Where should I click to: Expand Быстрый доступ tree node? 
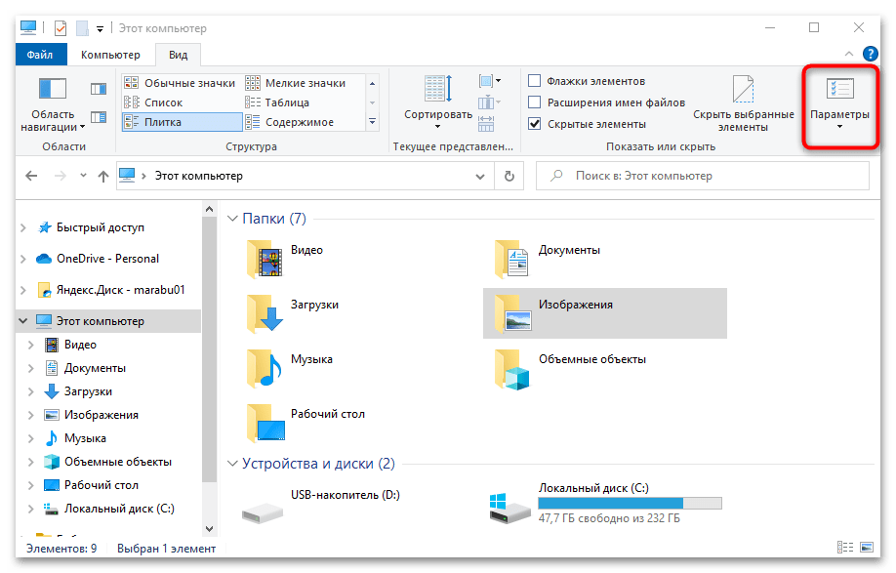[23, 227]
